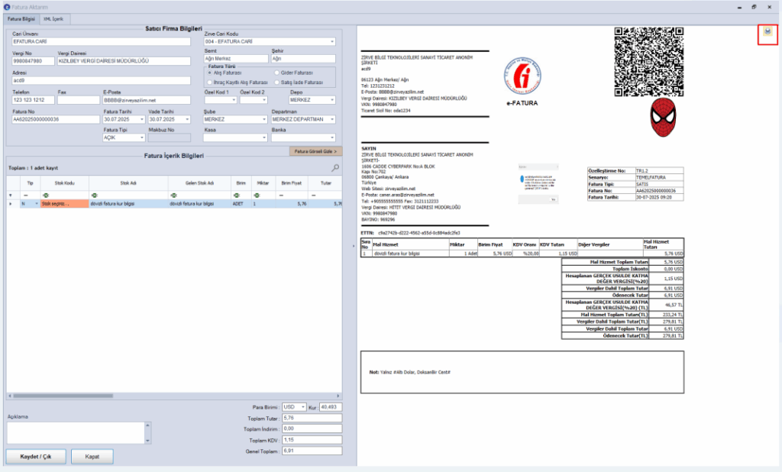Click the filter icon under the Stok Adı column
Image resolution: width=782 pixels, height=472 pixels.
[x=94, y=195]
